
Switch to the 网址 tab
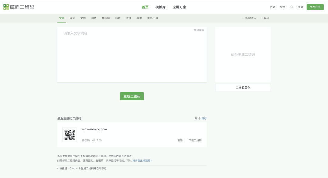coord(72,18)
